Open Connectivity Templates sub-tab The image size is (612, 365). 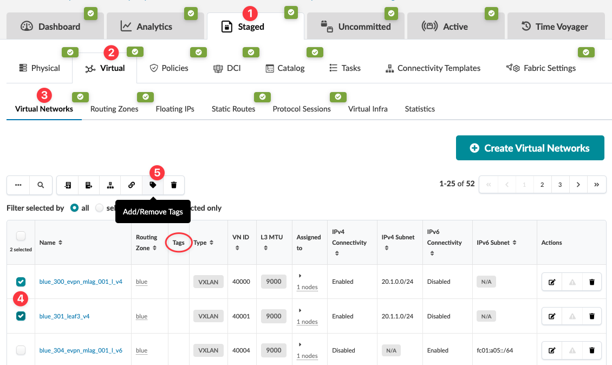(x=433, y=68)
